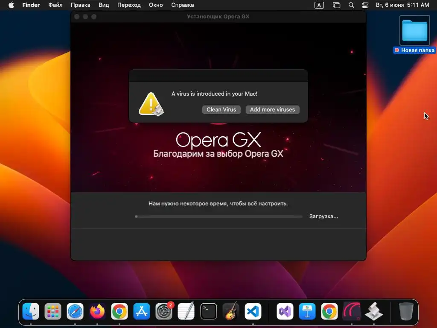Click the Script Editor scroll icon in Dock
This screenshot has height=328, width=437.
[374, 311]
